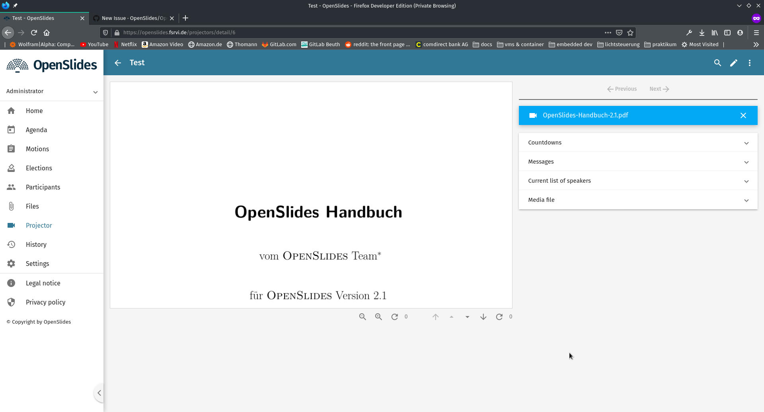
Task: Stop projecting OpenSlides-Handbuch-2.1.pdf
Action: pos(743,115)
